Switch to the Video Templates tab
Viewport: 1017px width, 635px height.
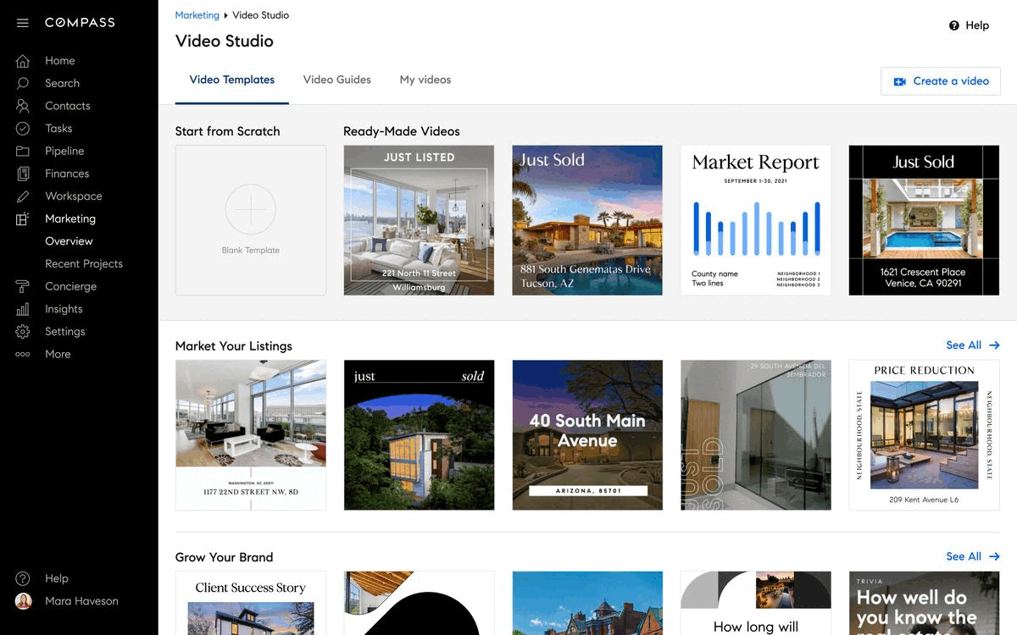[232, 80]
